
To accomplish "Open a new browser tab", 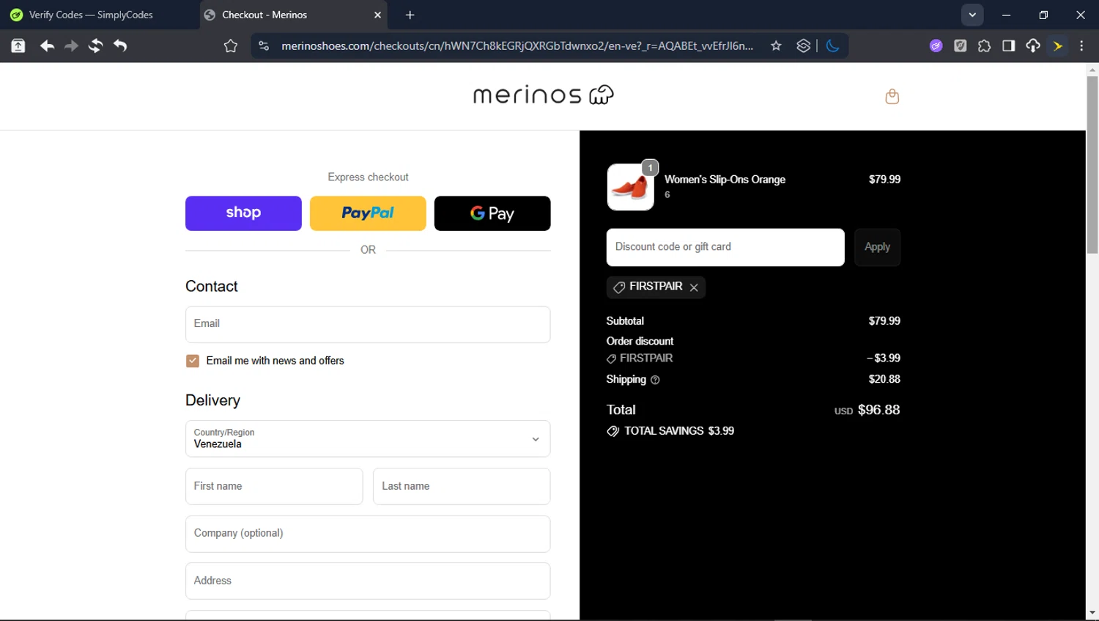I will pyautogui.click(x=410, y=15).
